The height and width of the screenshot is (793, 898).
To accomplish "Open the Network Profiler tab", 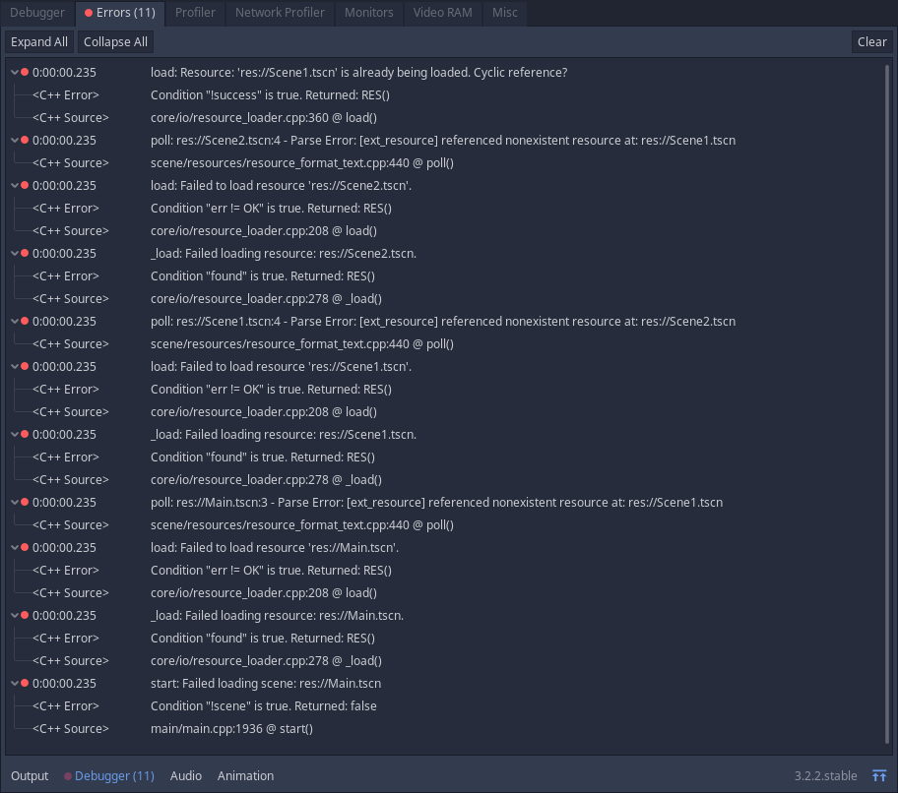I will [280, 13].
